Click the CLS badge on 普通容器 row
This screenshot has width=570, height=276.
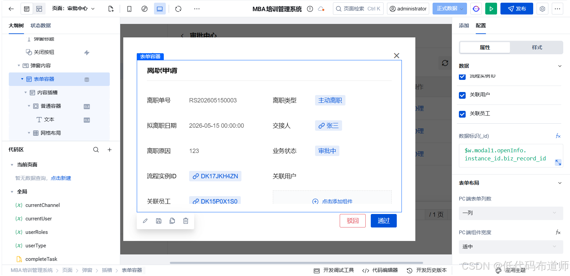[x=87, y=106]
